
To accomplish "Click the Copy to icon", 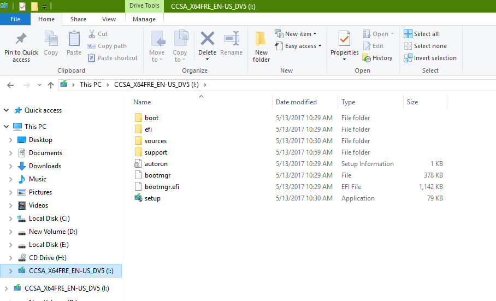I will 181,39.
